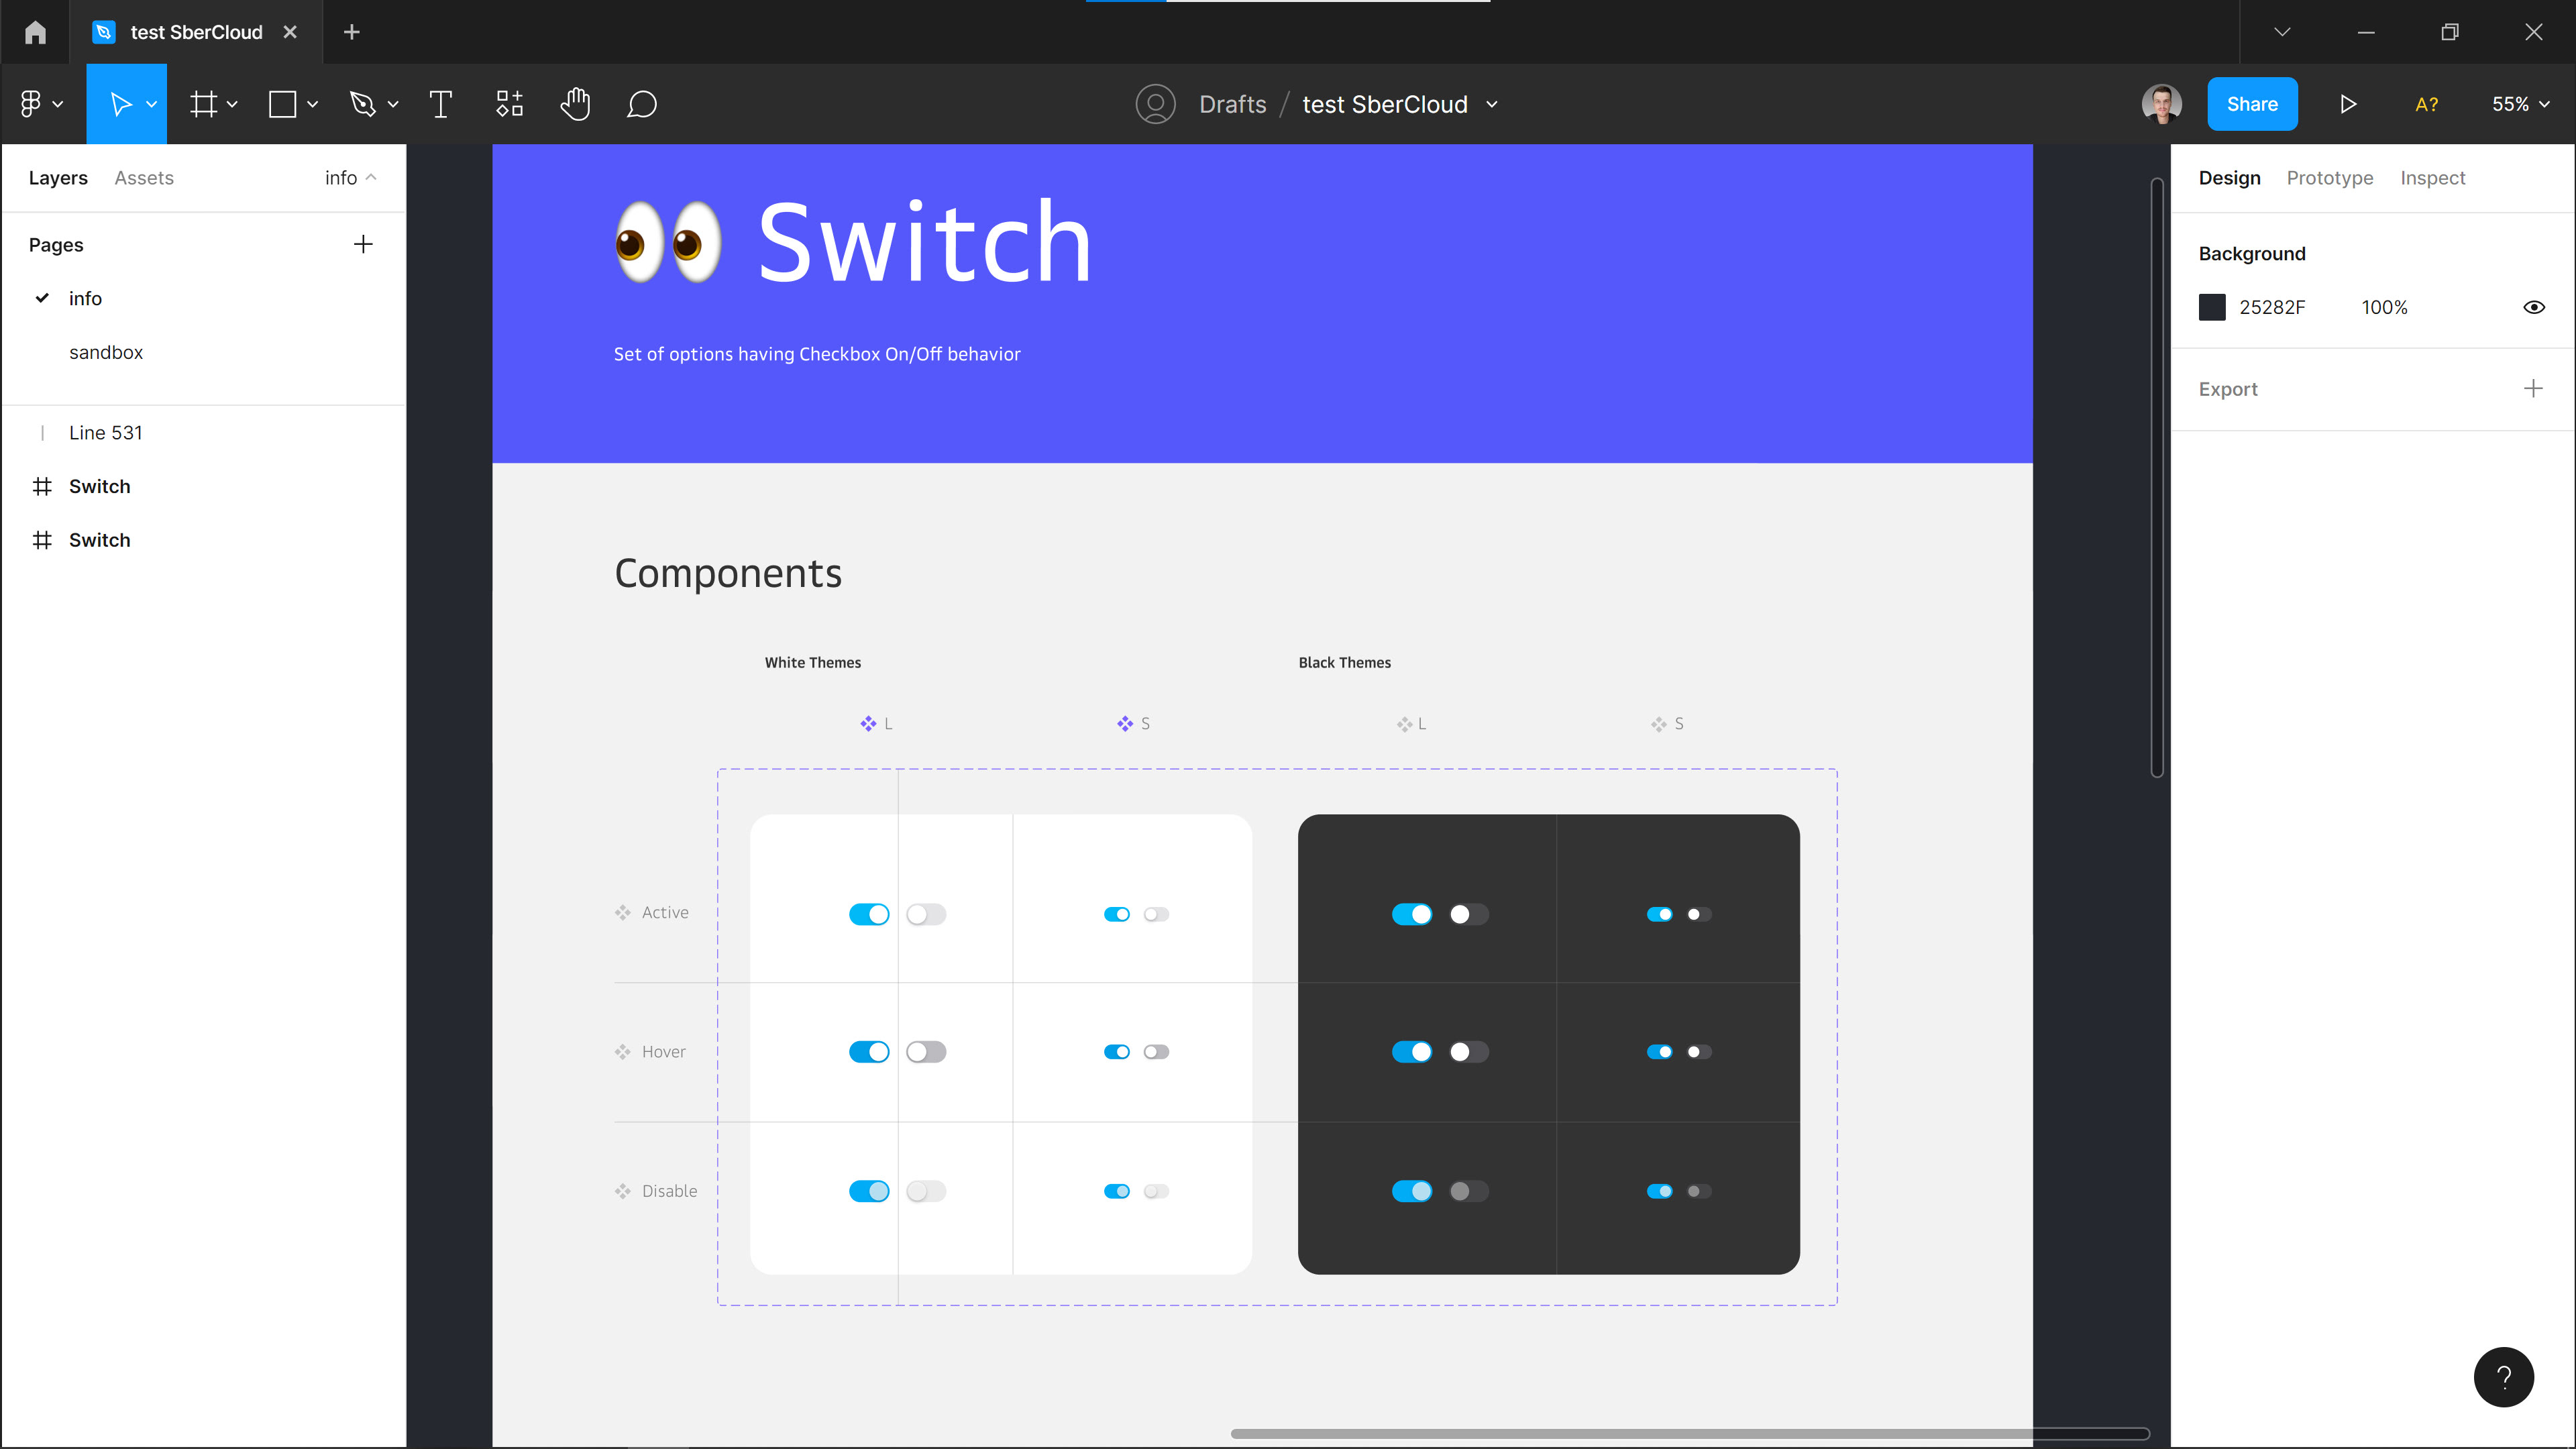Add a new page

pyautogui.click(x=363, y=244)
